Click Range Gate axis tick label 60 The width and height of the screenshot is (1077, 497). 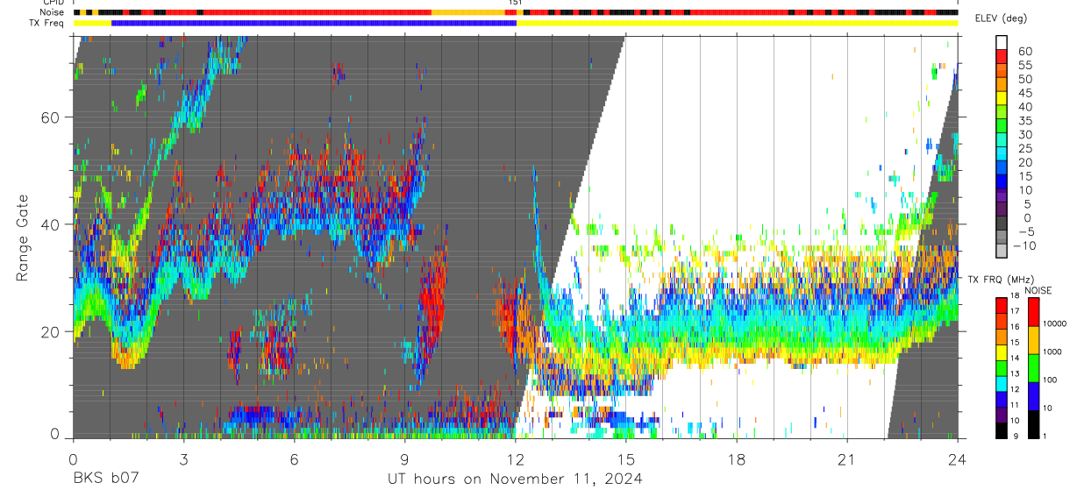point(51,117)
